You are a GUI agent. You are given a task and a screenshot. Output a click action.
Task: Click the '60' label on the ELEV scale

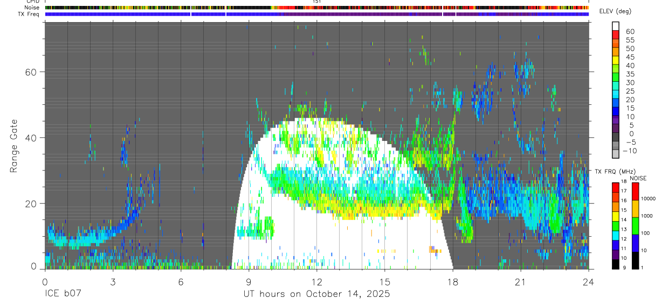click(629, 31)
